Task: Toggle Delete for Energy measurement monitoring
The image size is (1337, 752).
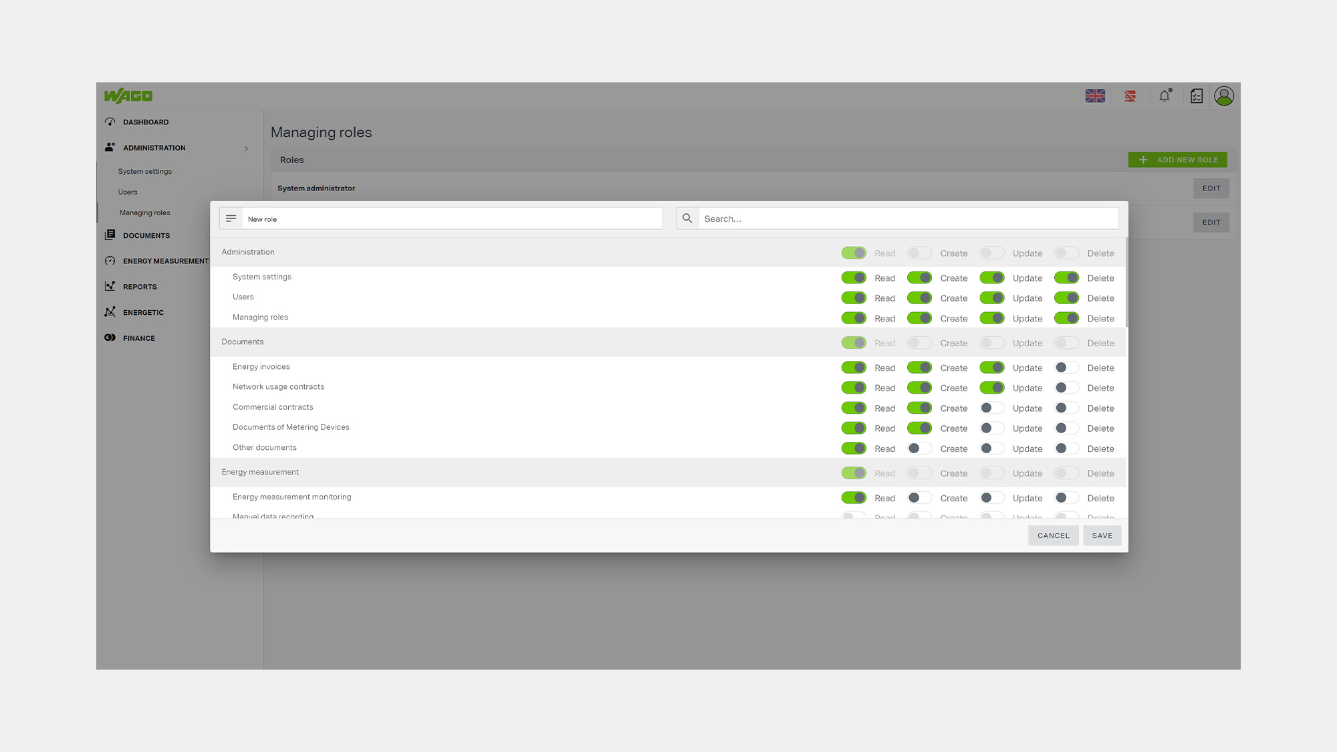Action: click(x=1066, y=498)
